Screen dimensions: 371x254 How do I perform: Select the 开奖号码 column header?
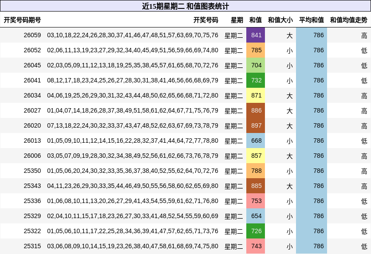tap(205, 20)
